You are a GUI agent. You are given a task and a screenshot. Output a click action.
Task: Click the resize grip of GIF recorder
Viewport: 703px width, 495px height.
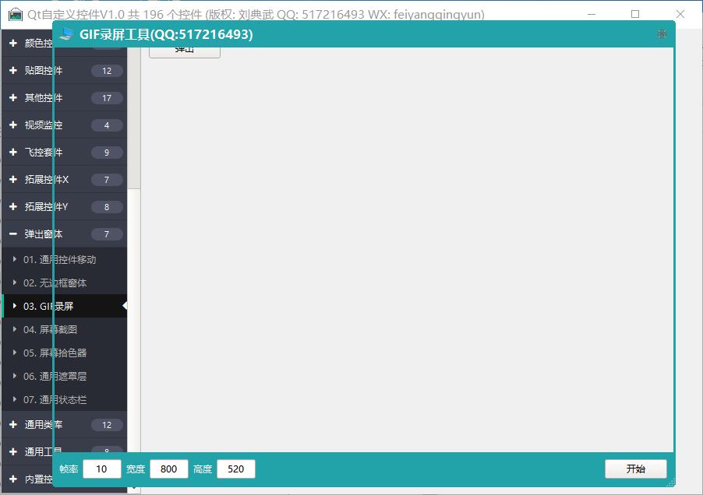669,481
